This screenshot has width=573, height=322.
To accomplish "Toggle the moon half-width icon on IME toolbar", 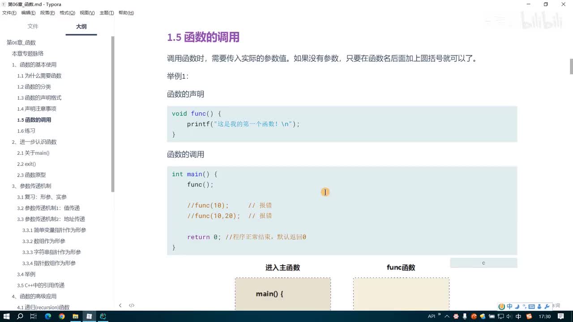I will [x=517, y=307].
